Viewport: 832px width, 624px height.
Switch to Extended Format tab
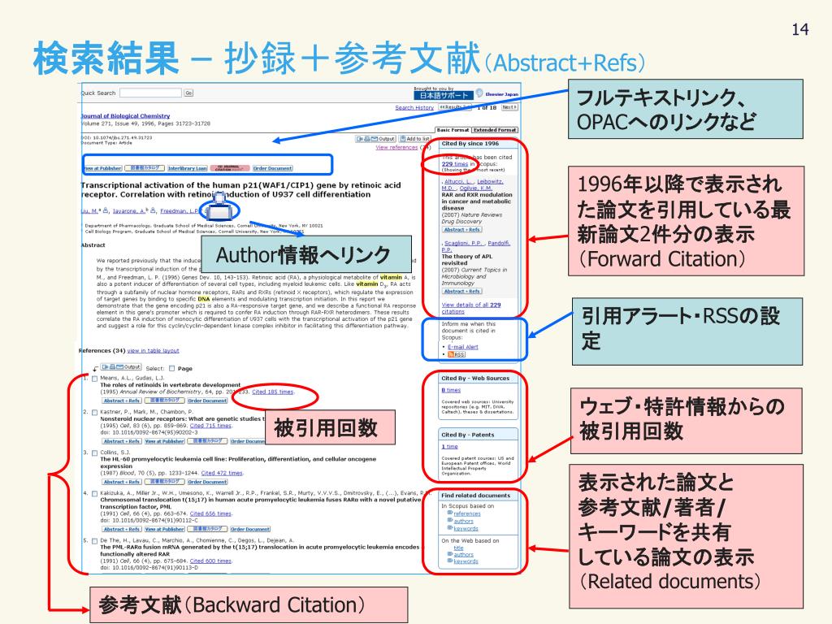pos(495,129)
